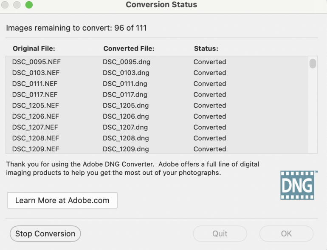Select DSC_1207.NEF original file
This screenshot has width=327, height=250.
coord(35,127)
